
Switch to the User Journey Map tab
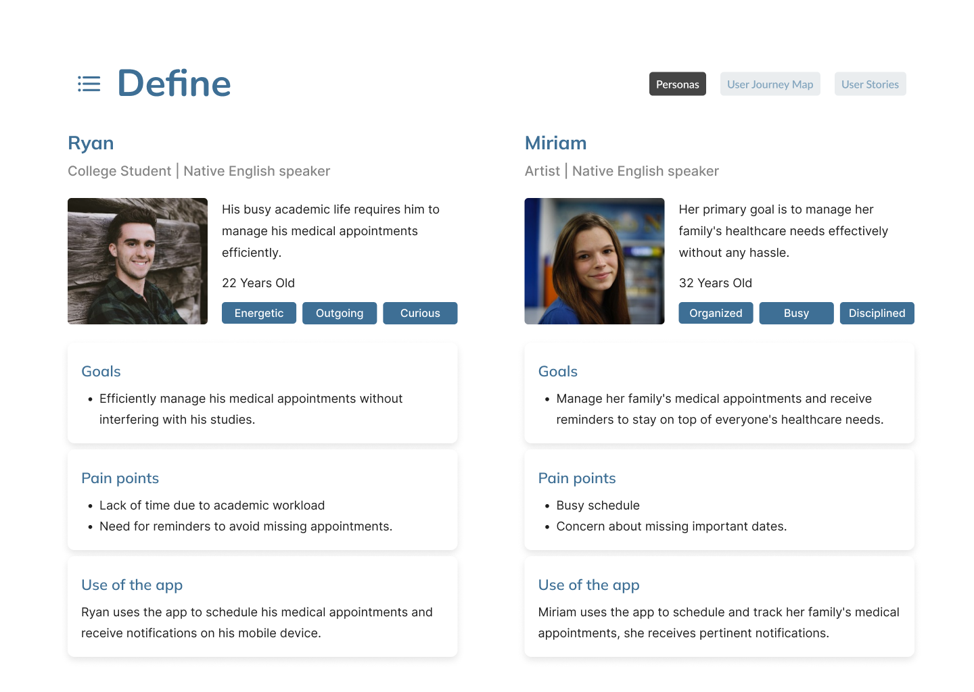(770, 84)
